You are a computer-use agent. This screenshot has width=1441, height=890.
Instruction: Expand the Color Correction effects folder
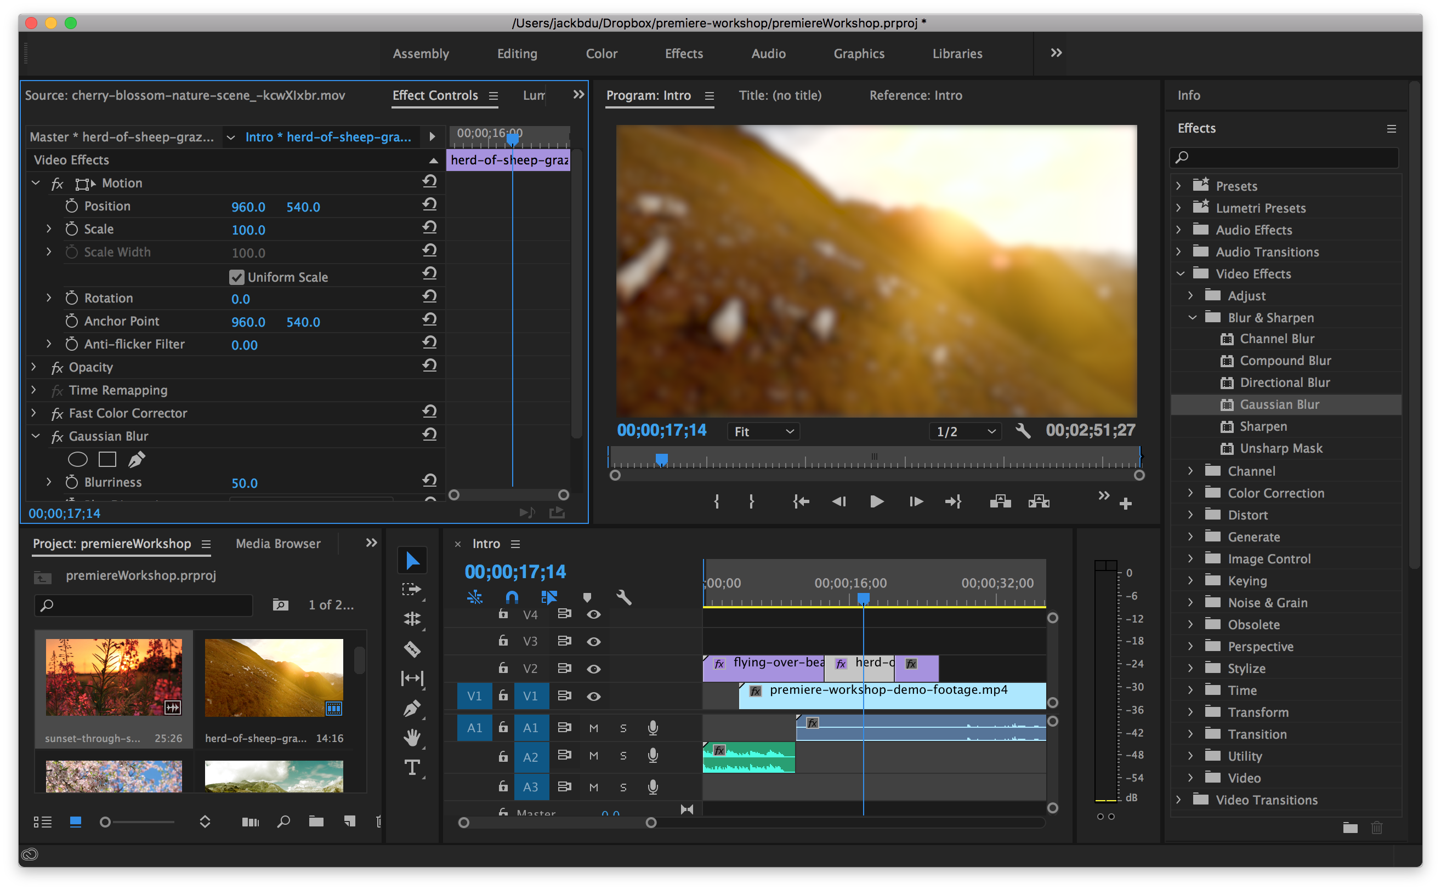coord(1190,493)
